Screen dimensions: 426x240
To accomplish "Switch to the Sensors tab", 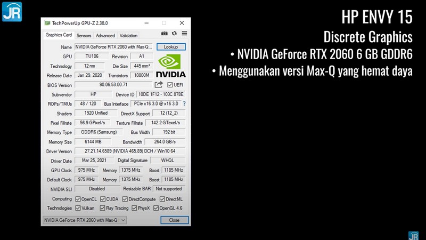I will (x=84, y=36).
